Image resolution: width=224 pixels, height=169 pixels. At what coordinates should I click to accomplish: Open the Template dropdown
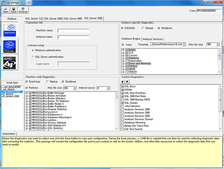184,45
